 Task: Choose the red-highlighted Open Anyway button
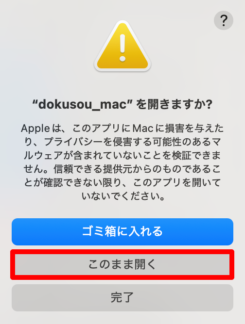point(122,264)
